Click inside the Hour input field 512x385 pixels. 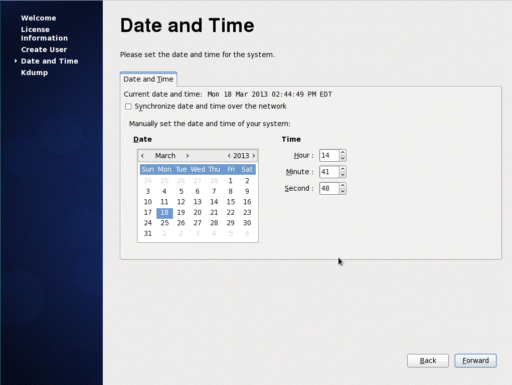tap(329, 156)
